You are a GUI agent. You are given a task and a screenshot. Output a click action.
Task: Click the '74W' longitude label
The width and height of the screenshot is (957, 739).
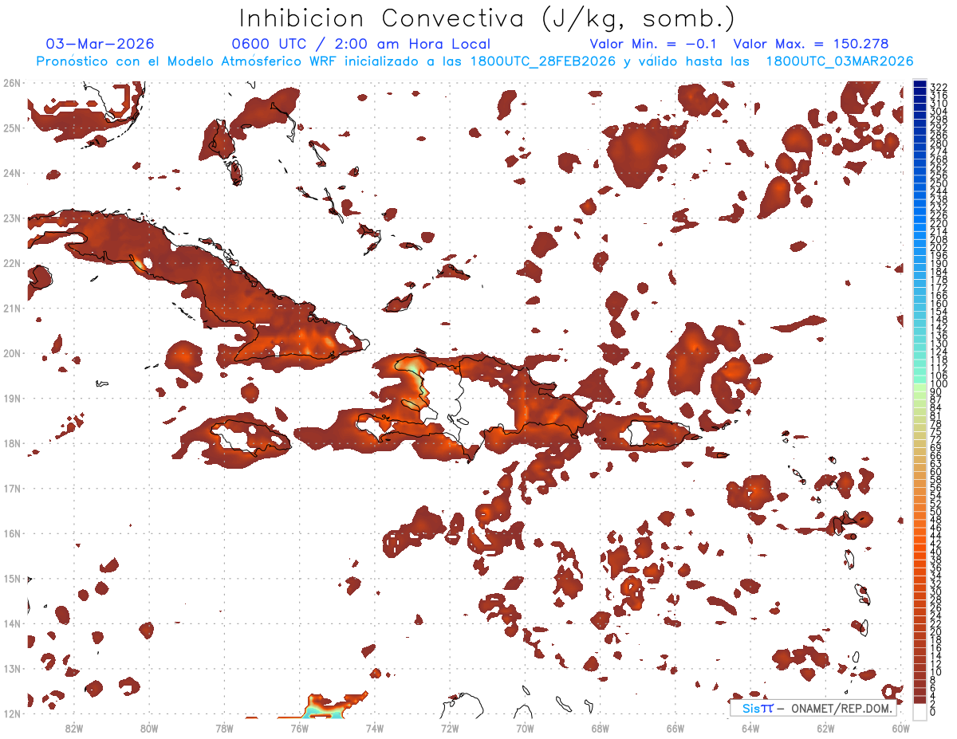[374, 729]
